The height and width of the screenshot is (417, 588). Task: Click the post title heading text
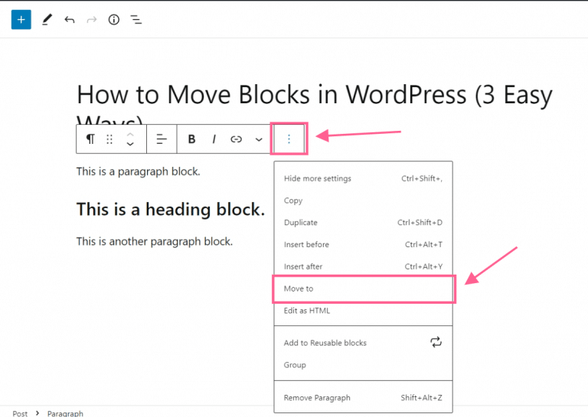(x=314, y=94)
